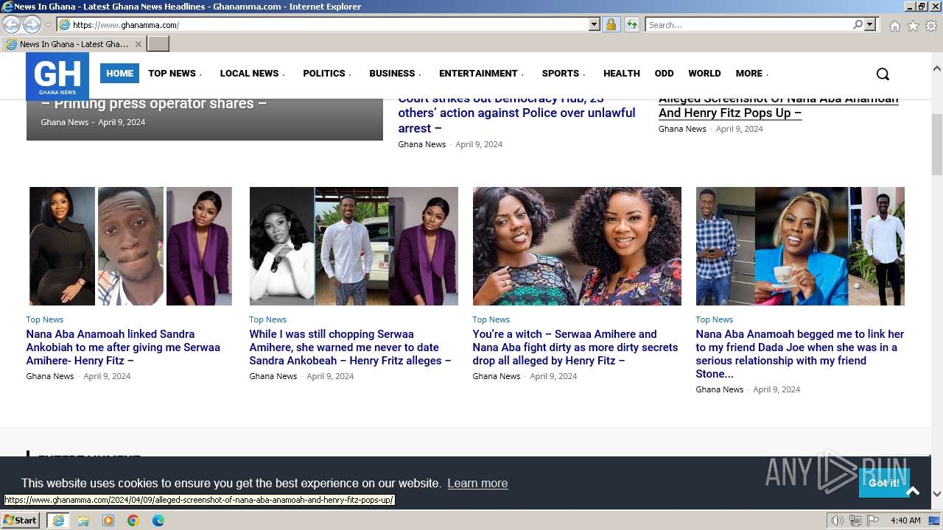Open the address bar URL dropdown
Screen dimensions: 943x530
[x=595, y=24]
